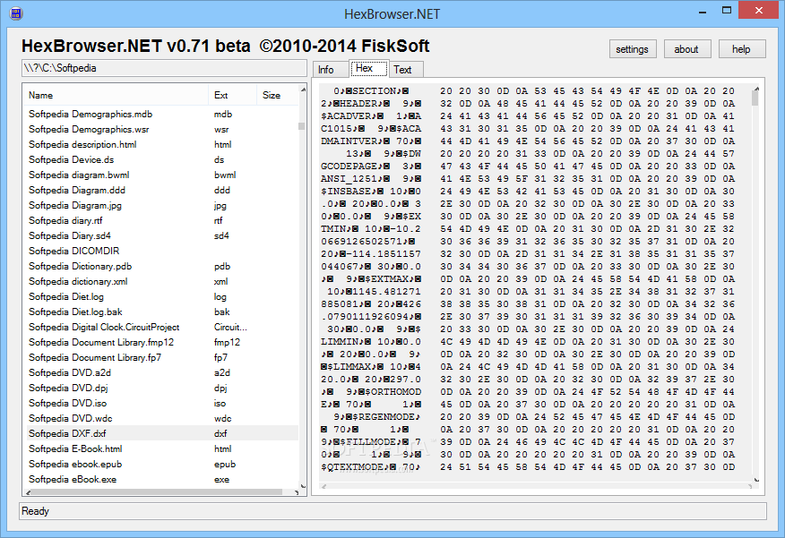Select Softpedia Document Library.fmp12 file

pyautogui.click(x=161, y=343)
